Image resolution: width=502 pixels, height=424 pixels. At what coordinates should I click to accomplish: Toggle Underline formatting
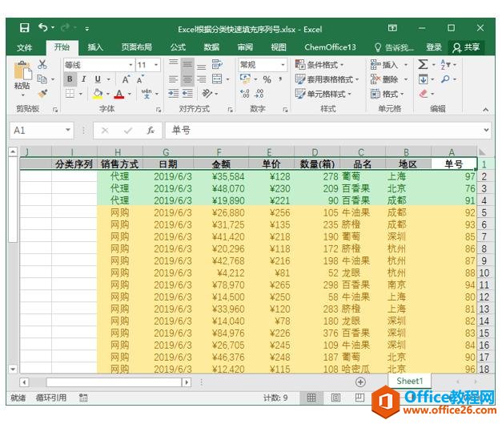click(x=98, y=79)
